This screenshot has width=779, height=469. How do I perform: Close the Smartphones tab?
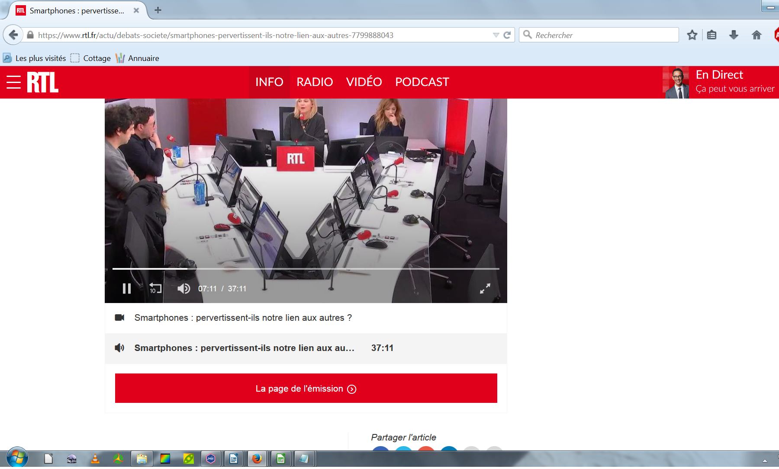pyautogui.click(x=136, y=10)
